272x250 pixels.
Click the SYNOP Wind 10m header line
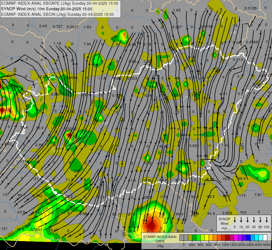47,9
